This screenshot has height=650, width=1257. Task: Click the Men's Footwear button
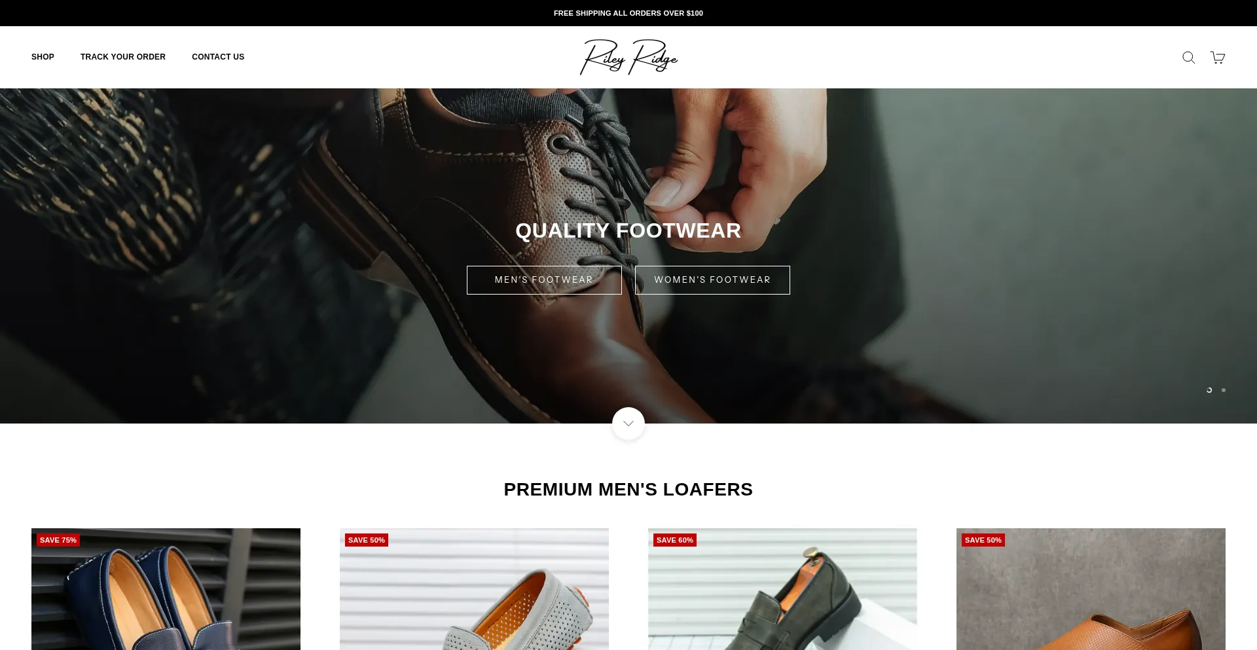click(x=544, y=280)
